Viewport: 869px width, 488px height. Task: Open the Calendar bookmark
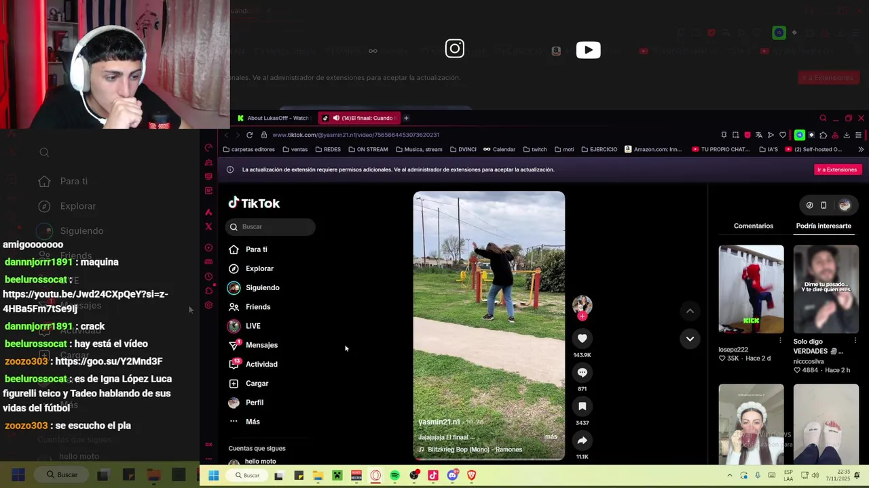(499, 150)
